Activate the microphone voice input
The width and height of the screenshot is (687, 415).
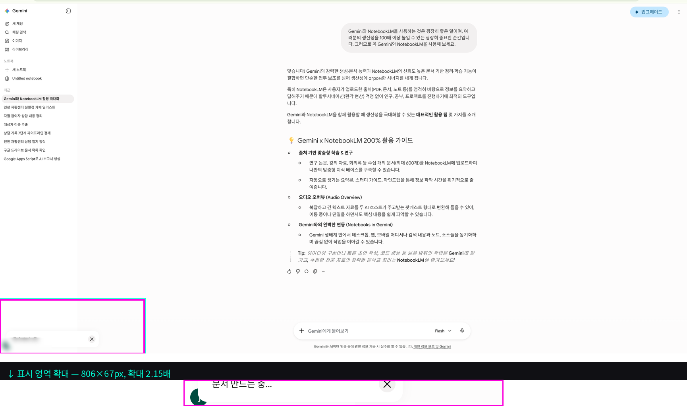tap(462, 331)
